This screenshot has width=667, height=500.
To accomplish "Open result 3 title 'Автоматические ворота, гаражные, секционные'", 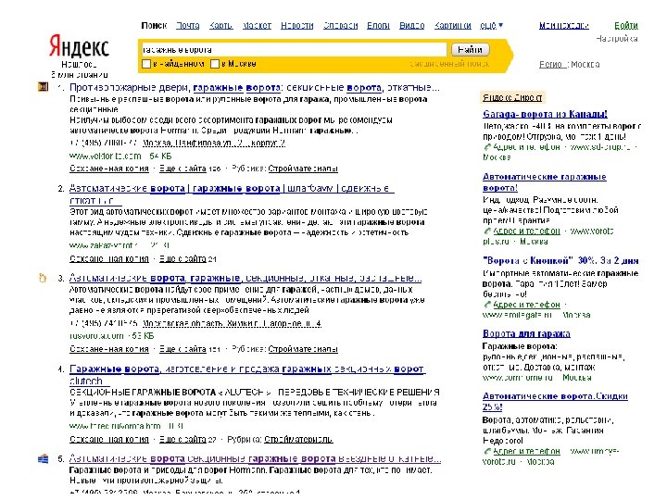I will pos(245,278).
